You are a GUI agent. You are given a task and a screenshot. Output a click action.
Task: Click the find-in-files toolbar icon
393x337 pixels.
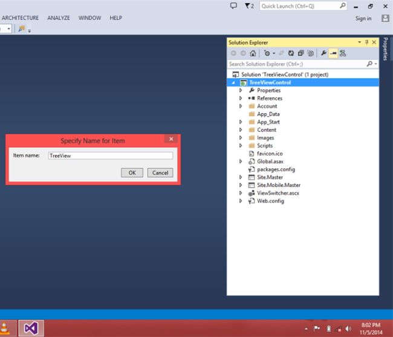point(22,29)
